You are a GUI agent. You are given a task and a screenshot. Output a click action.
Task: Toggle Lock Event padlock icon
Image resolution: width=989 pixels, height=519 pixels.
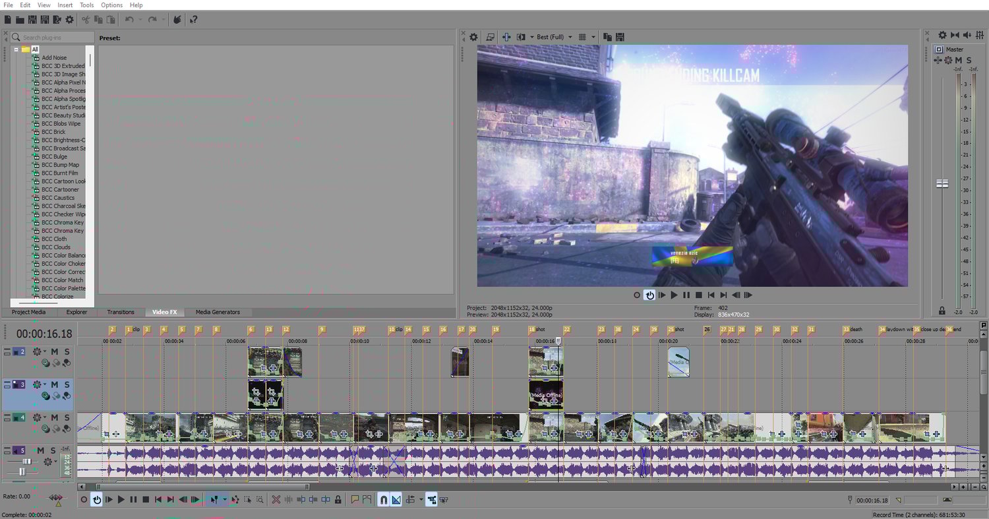click(x=338, y=500)
